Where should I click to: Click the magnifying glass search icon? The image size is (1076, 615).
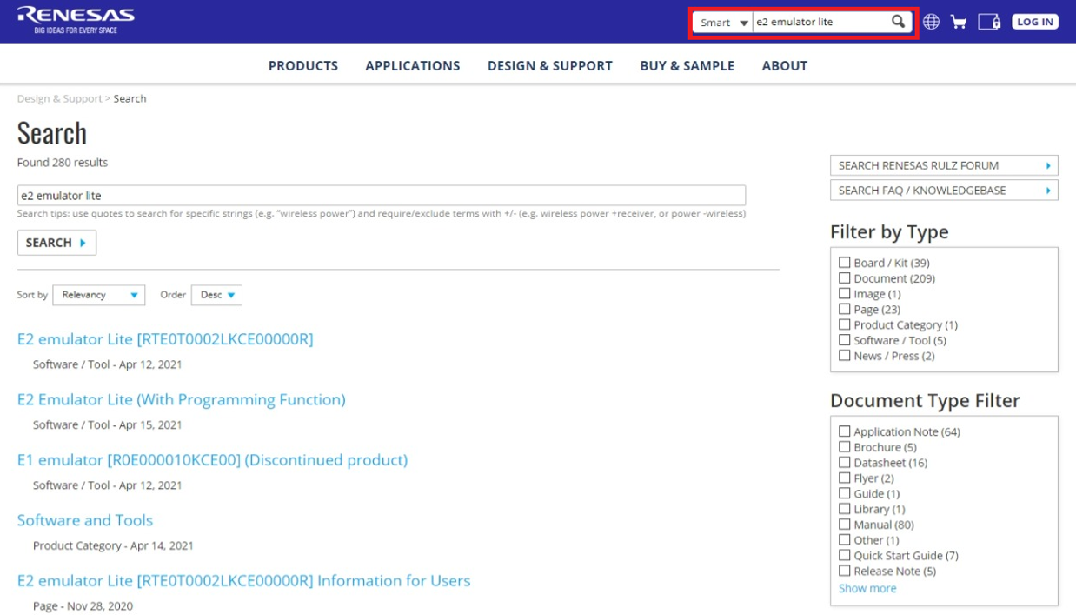[x=898, y=21]
